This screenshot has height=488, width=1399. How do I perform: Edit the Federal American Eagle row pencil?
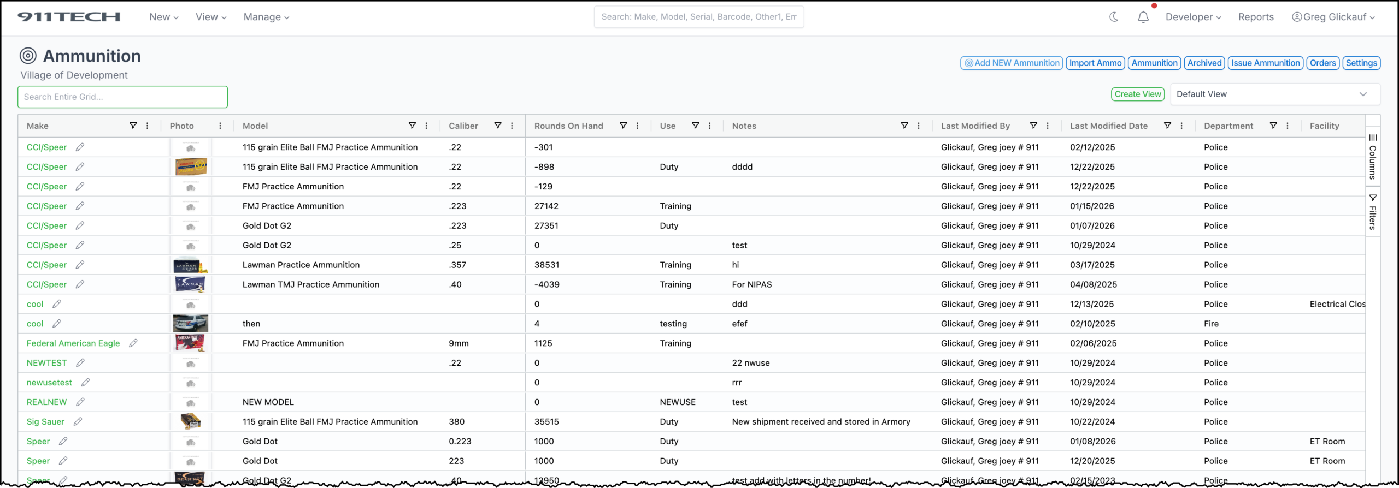point(133,343)
